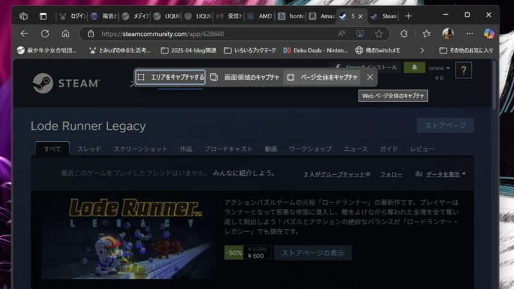
Task: Switch to the 受信トレイ Gmail tab
Action: click(x=229, y=16)
